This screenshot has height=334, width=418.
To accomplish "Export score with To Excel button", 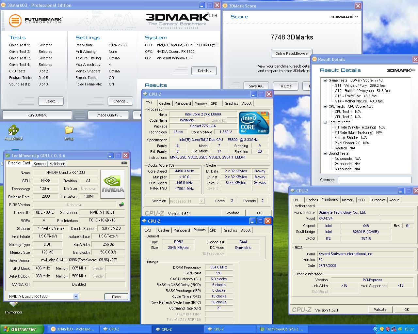I will click(285, 86).
